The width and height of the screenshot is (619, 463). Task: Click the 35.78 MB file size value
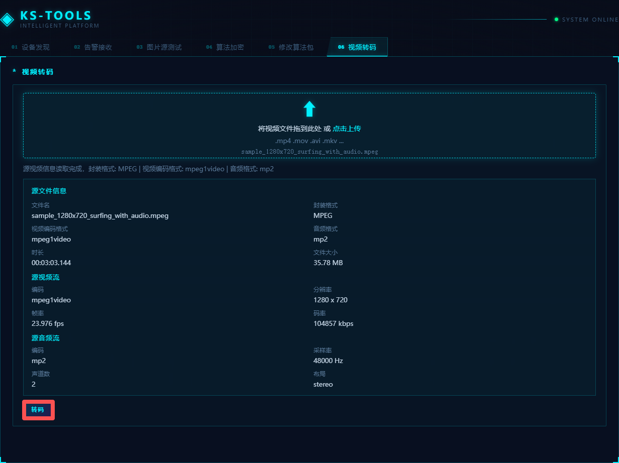click(x=328, y=263)
